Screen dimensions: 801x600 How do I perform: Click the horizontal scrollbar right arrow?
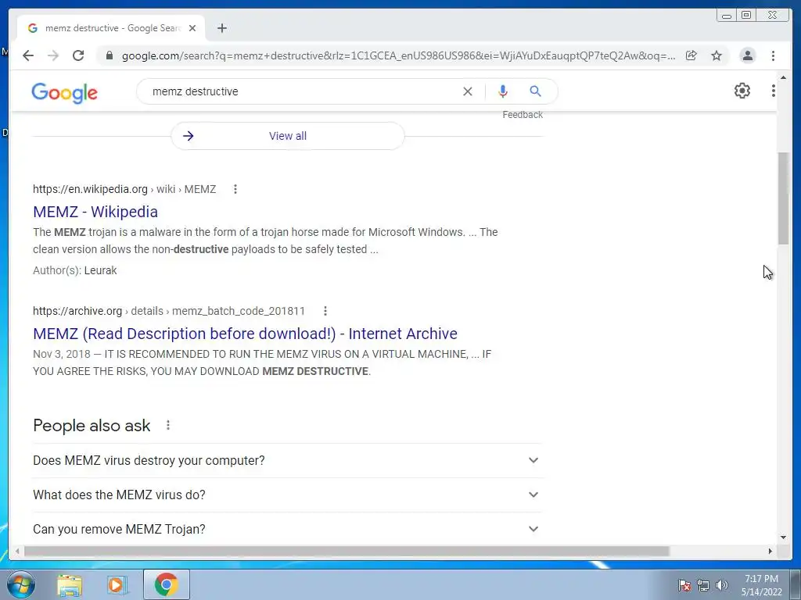tap(770, 551)
